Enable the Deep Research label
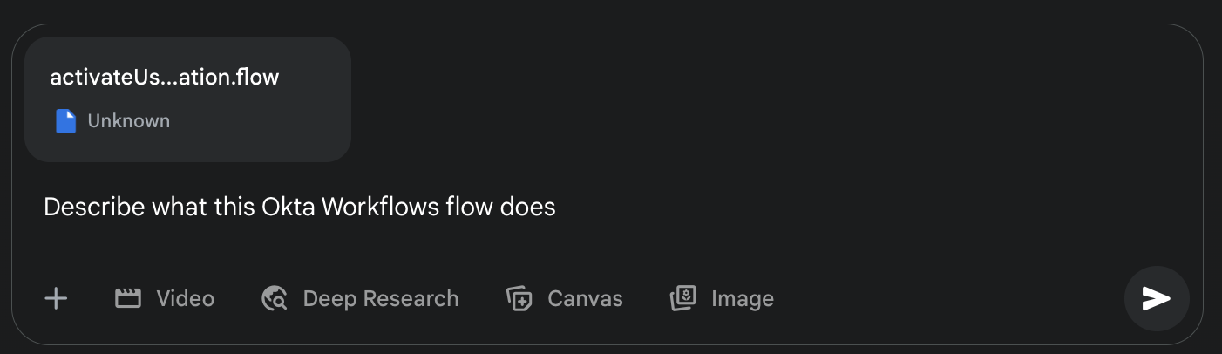This screenshot has width=1222, height=354. [380, 299]
